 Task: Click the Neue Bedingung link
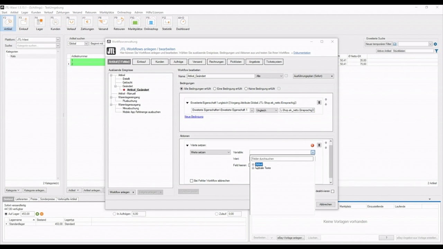point(194,117)
